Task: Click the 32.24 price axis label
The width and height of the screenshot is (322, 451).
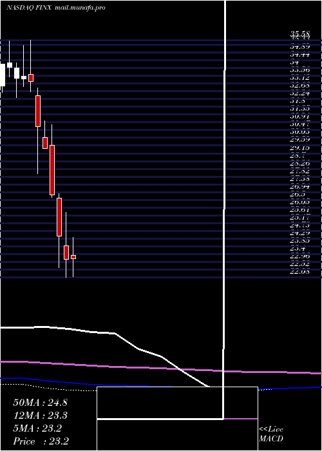Action: click(x=299, y=93)
